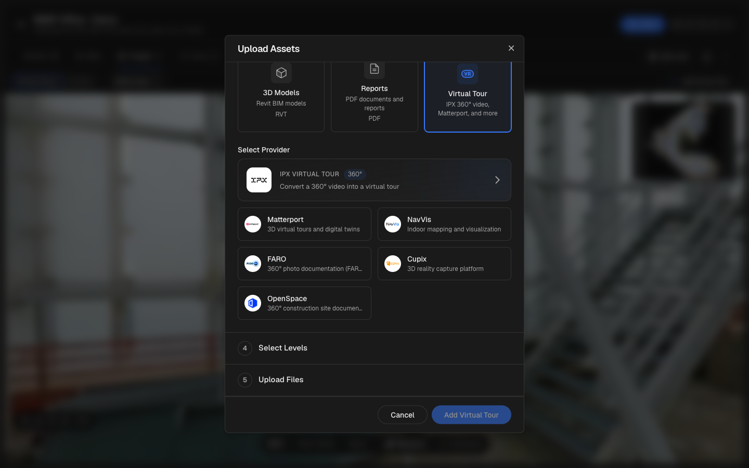Click the 'Revit BIM models' description

pos(281,103)
